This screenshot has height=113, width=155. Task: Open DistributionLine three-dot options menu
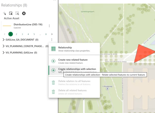pyautogui.click(x=49, y=26)
